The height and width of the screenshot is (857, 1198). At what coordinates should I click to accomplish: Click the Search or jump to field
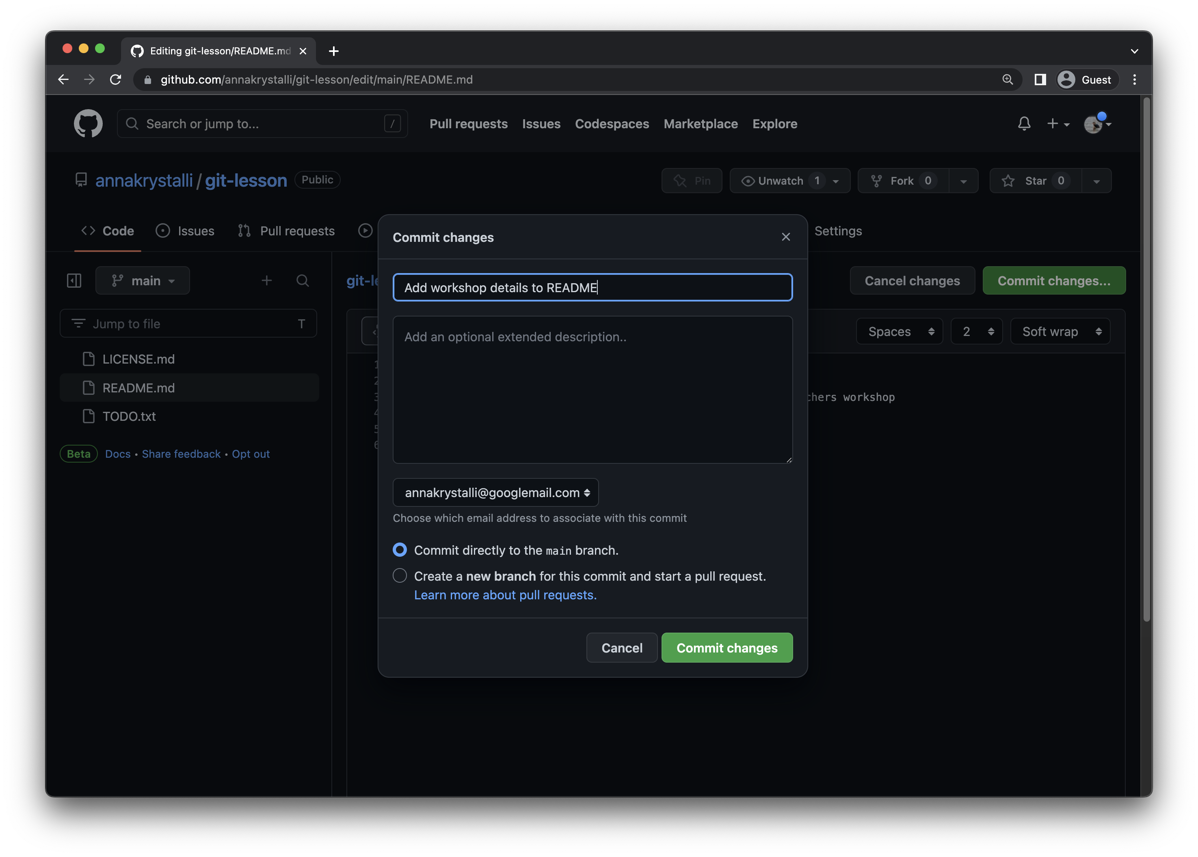click(262, 123)
